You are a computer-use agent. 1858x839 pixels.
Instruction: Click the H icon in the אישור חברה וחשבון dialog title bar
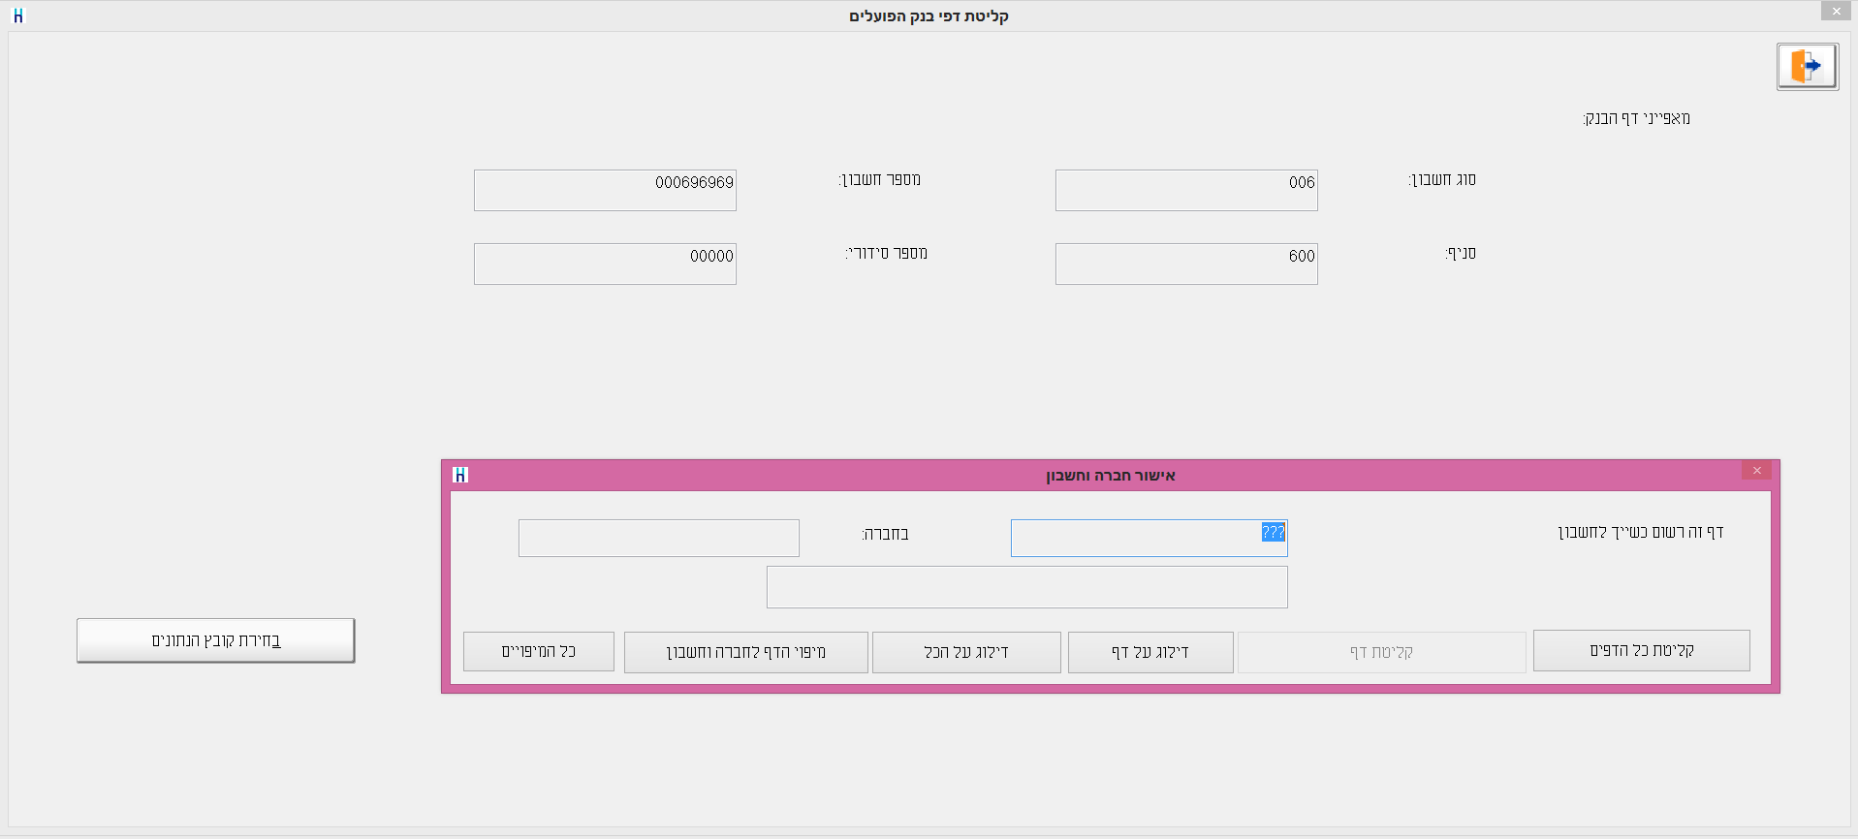tap(460, 475)
